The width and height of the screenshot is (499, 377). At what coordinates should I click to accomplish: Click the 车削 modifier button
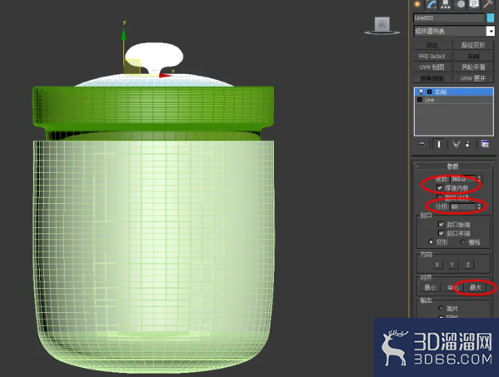tap(473, 57)
